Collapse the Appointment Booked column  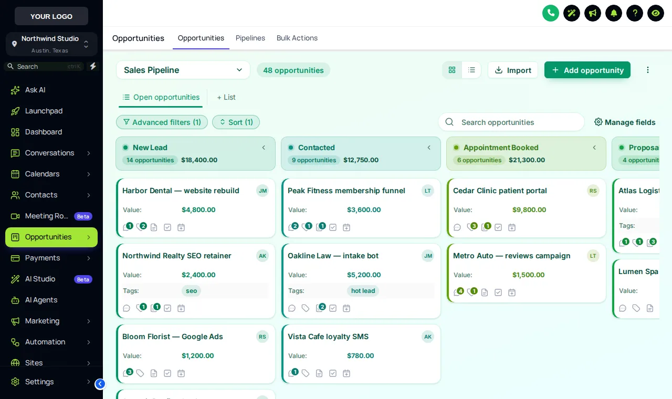[594, 148]
